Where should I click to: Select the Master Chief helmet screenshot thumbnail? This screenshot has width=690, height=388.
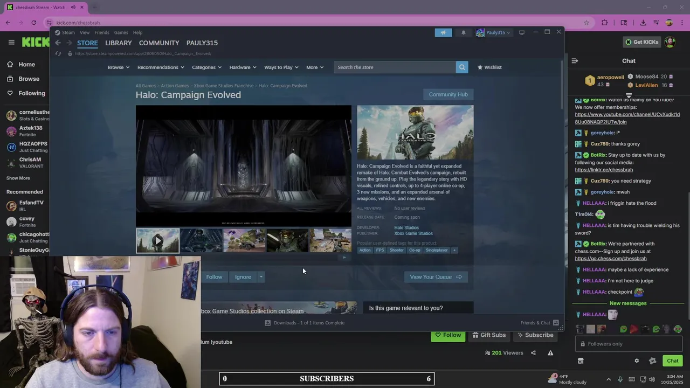(x=287, y=240)
